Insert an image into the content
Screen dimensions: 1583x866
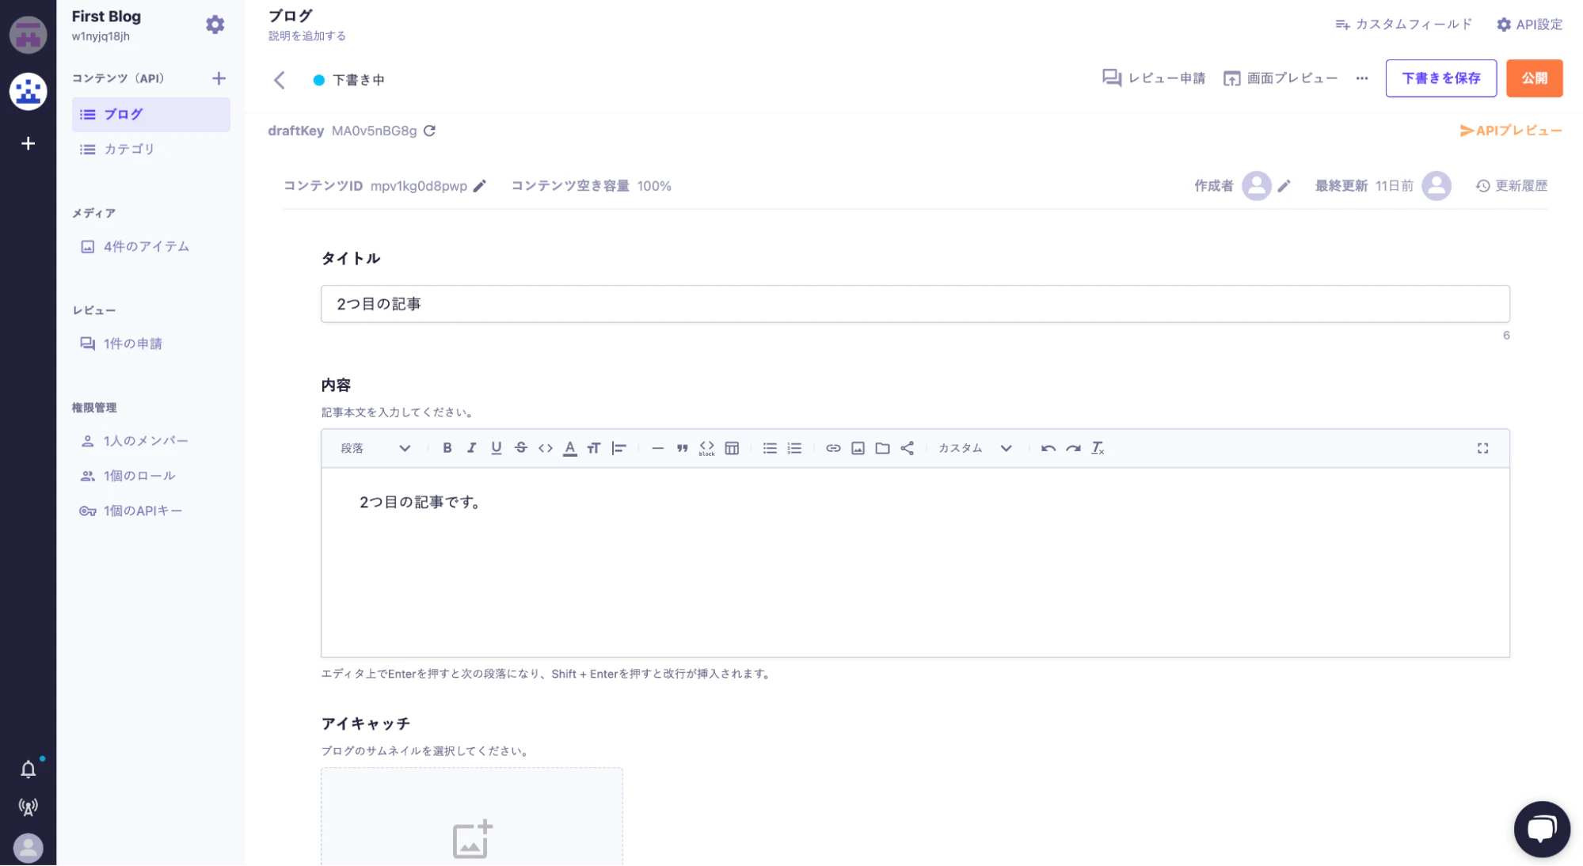pyautogui.click(x=858, y=448)
